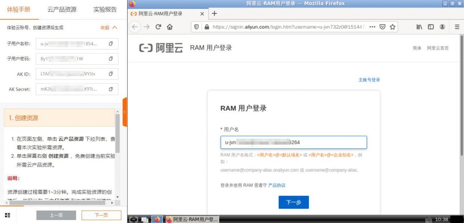Image resolution: width=464 pixels, height=223 pixels.
Task: Open Firefox home page
Action: pos(169,26)
